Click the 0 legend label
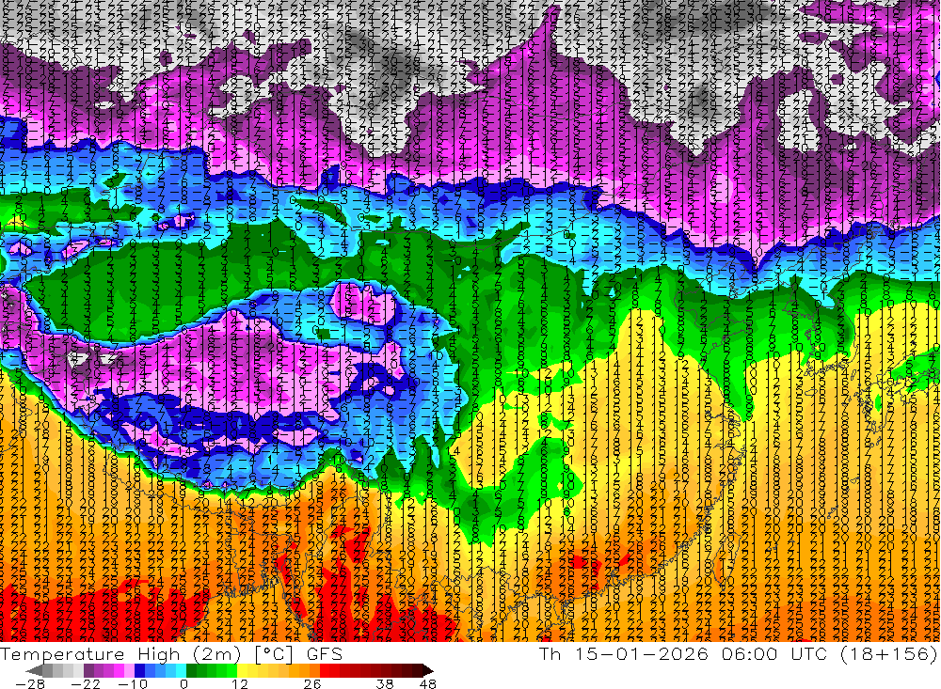Viewport: 941px width, 689px height. pyautogui.click(x=183, y=683)
